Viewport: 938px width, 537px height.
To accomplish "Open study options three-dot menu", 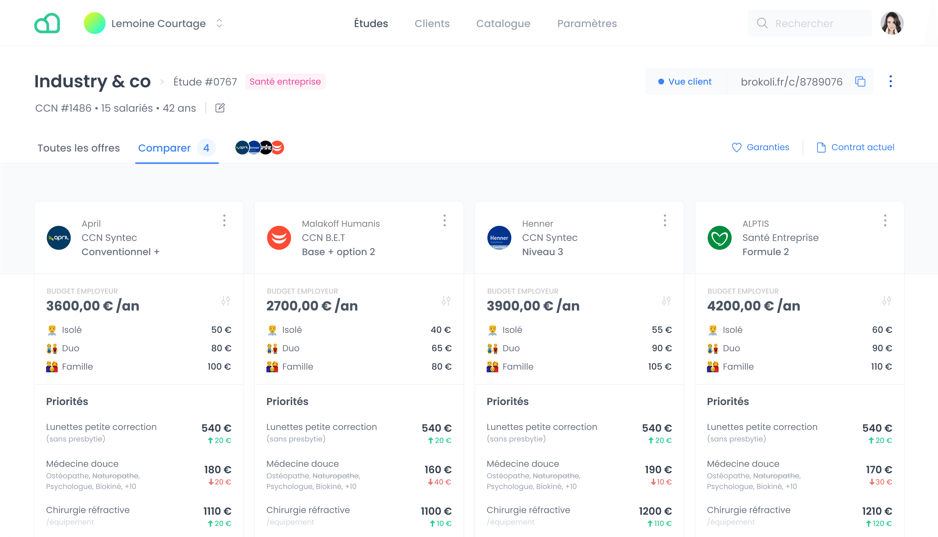I will [890, 81].
